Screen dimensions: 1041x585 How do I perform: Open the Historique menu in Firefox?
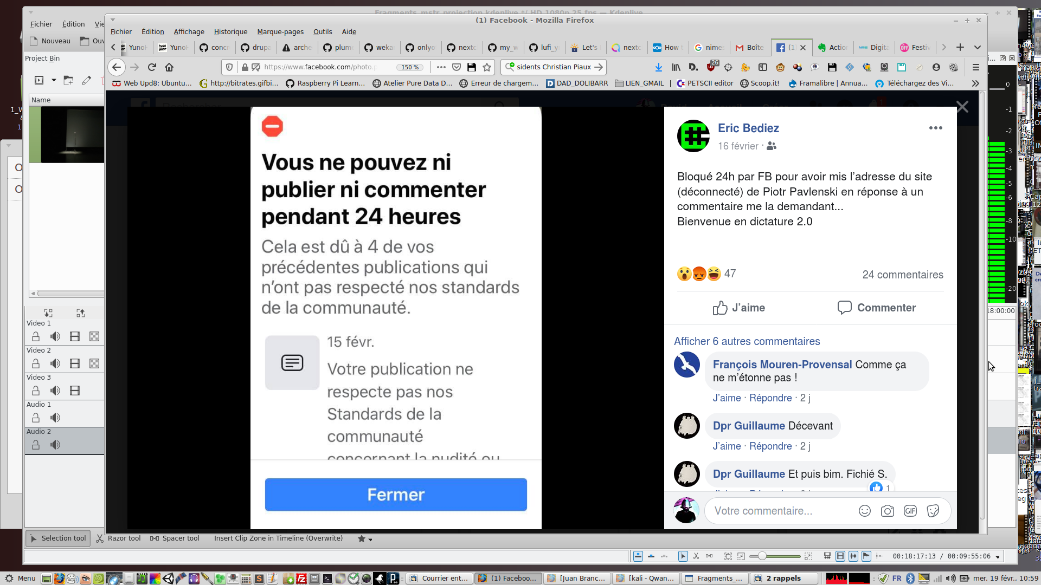point(230,32)
